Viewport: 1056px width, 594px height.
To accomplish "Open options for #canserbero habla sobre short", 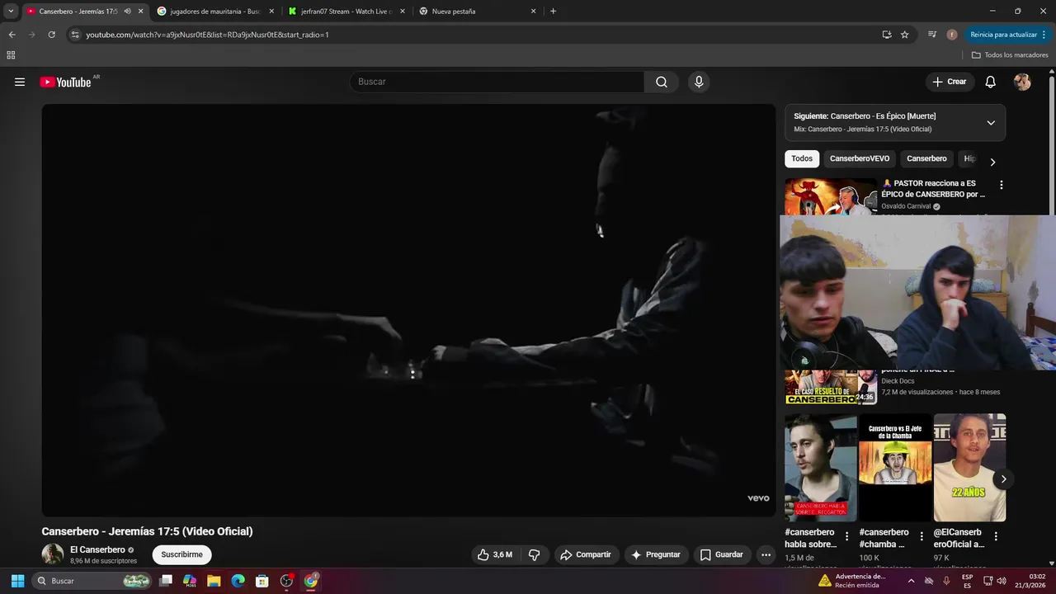I will click(x=846, y=536).
